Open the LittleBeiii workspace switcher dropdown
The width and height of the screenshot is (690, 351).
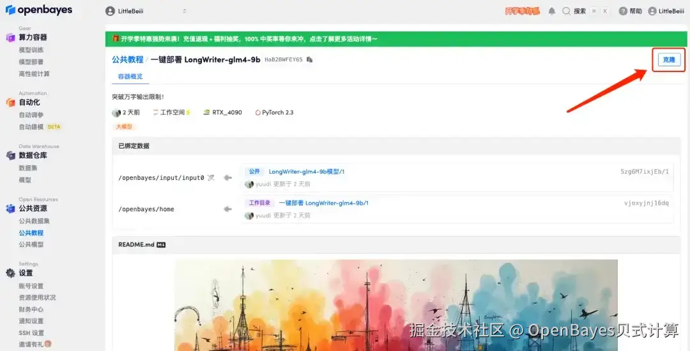[146, 11]
